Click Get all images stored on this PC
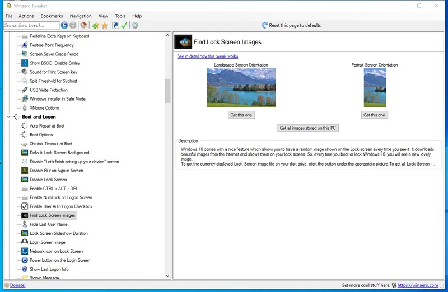448x292 pixels. click(x=307, y=128)
